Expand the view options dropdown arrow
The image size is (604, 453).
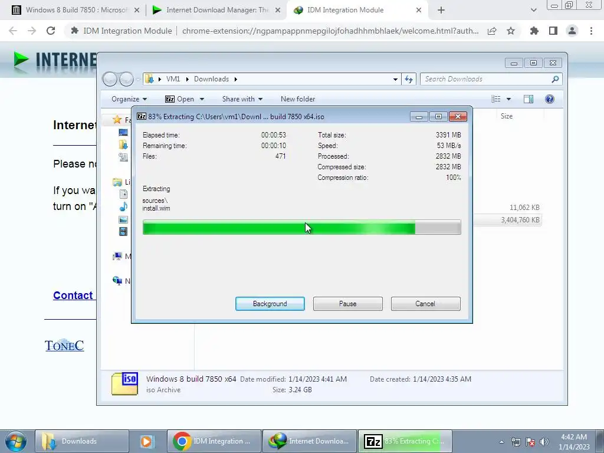508,99
